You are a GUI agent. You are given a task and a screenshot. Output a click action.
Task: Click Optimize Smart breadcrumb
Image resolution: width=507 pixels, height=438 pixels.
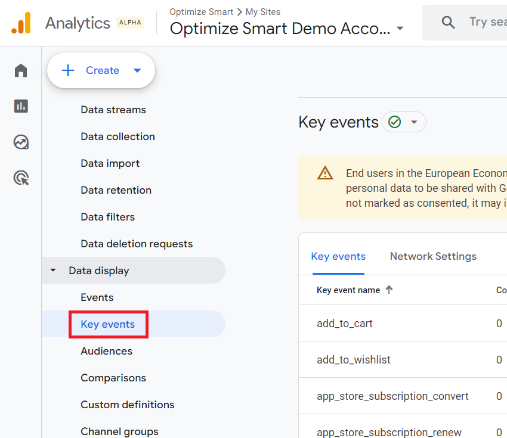point(202,12)
